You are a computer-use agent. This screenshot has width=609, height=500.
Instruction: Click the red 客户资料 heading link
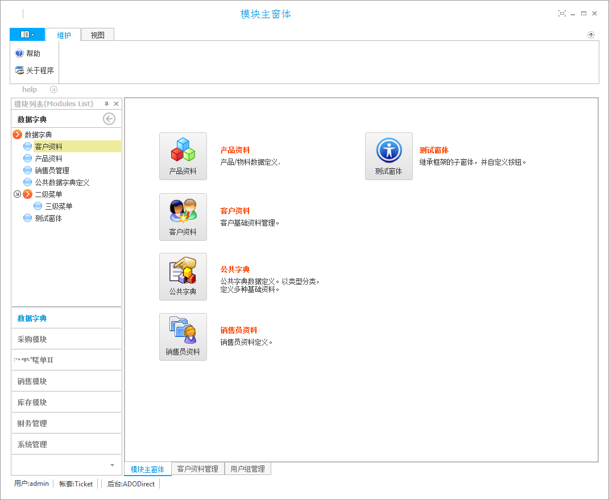(x=235, y=211)
